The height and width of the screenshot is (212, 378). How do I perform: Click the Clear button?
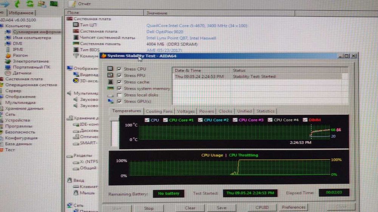pos(190,208)
